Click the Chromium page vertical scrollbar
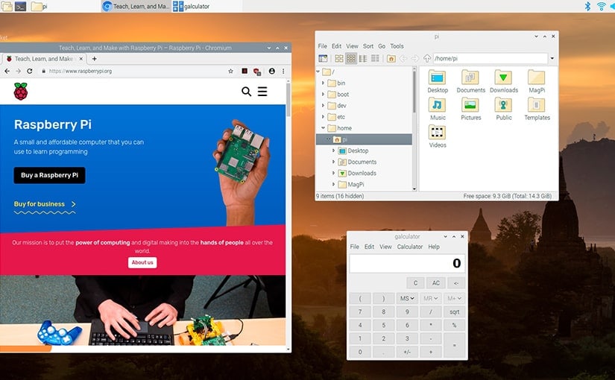Screen dimensions: 615x380 coord(288,100)
